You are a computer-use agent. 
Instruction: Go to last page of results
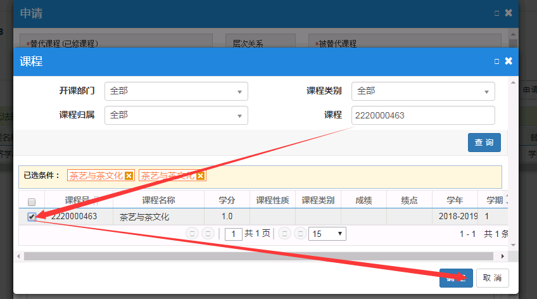[299, 234]
